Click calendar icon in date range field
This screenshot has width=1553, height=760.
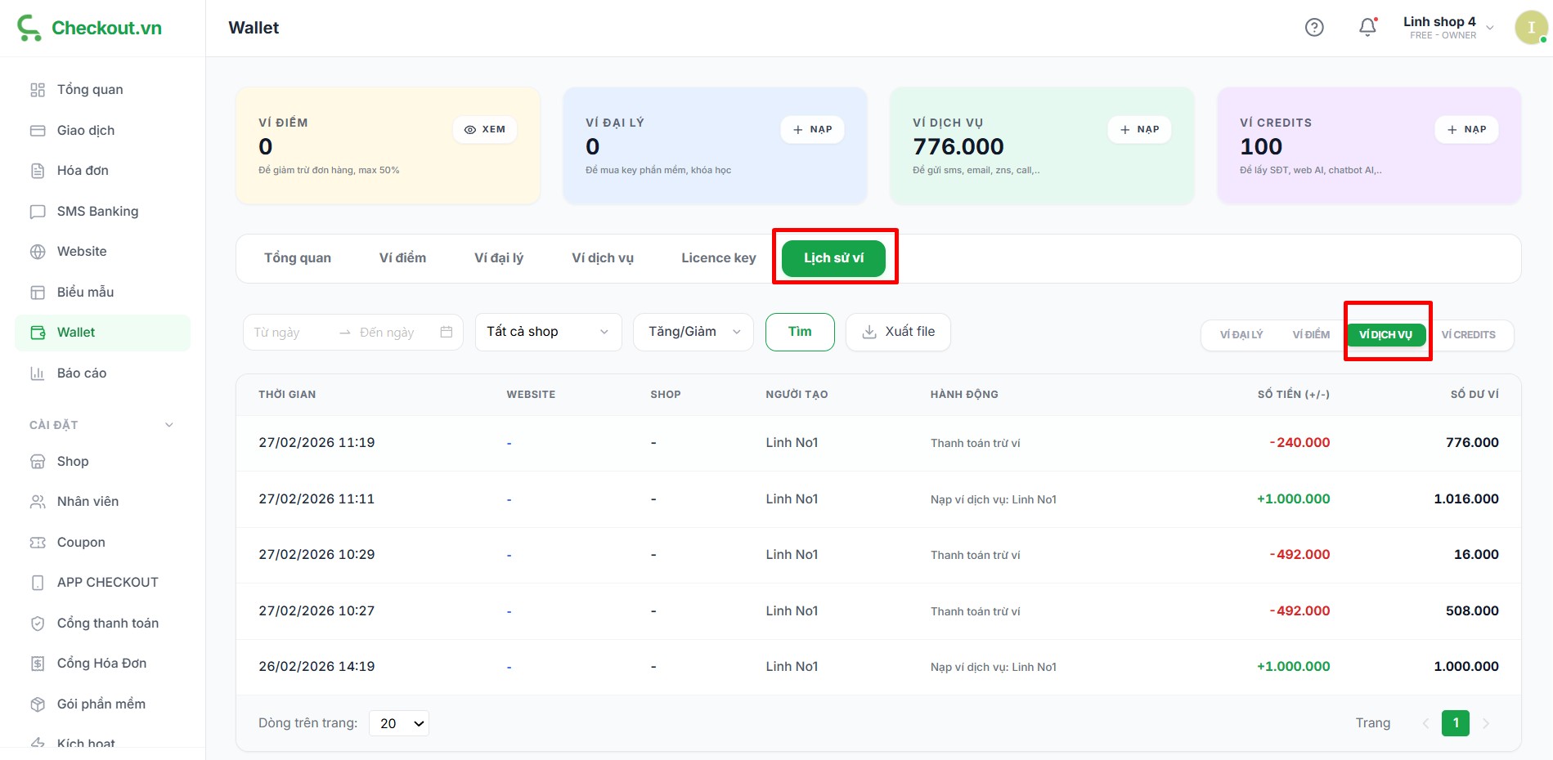coord(447,332)
